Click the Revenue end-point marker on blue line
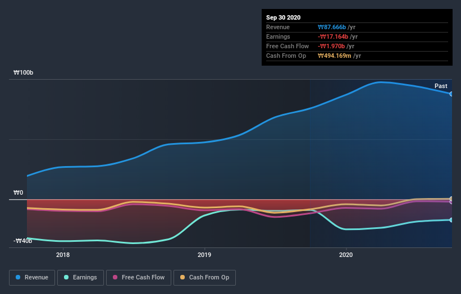Screen dimensions: 461x294 tap(451, 94)
